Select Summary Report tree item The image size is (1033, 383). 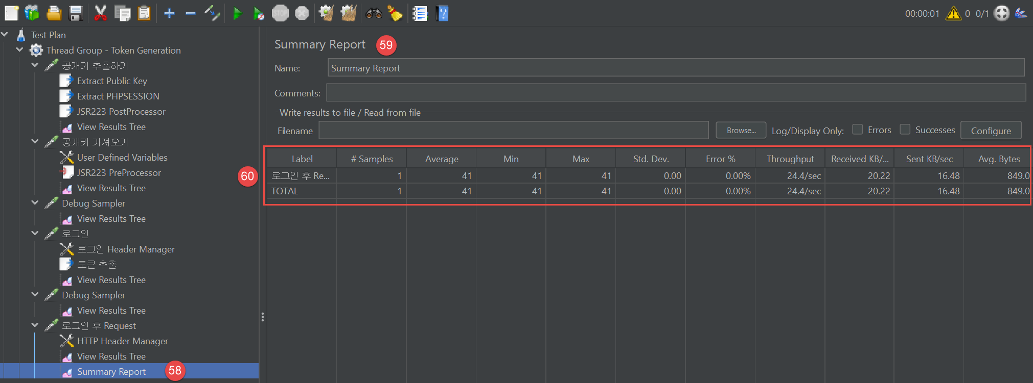111,371
